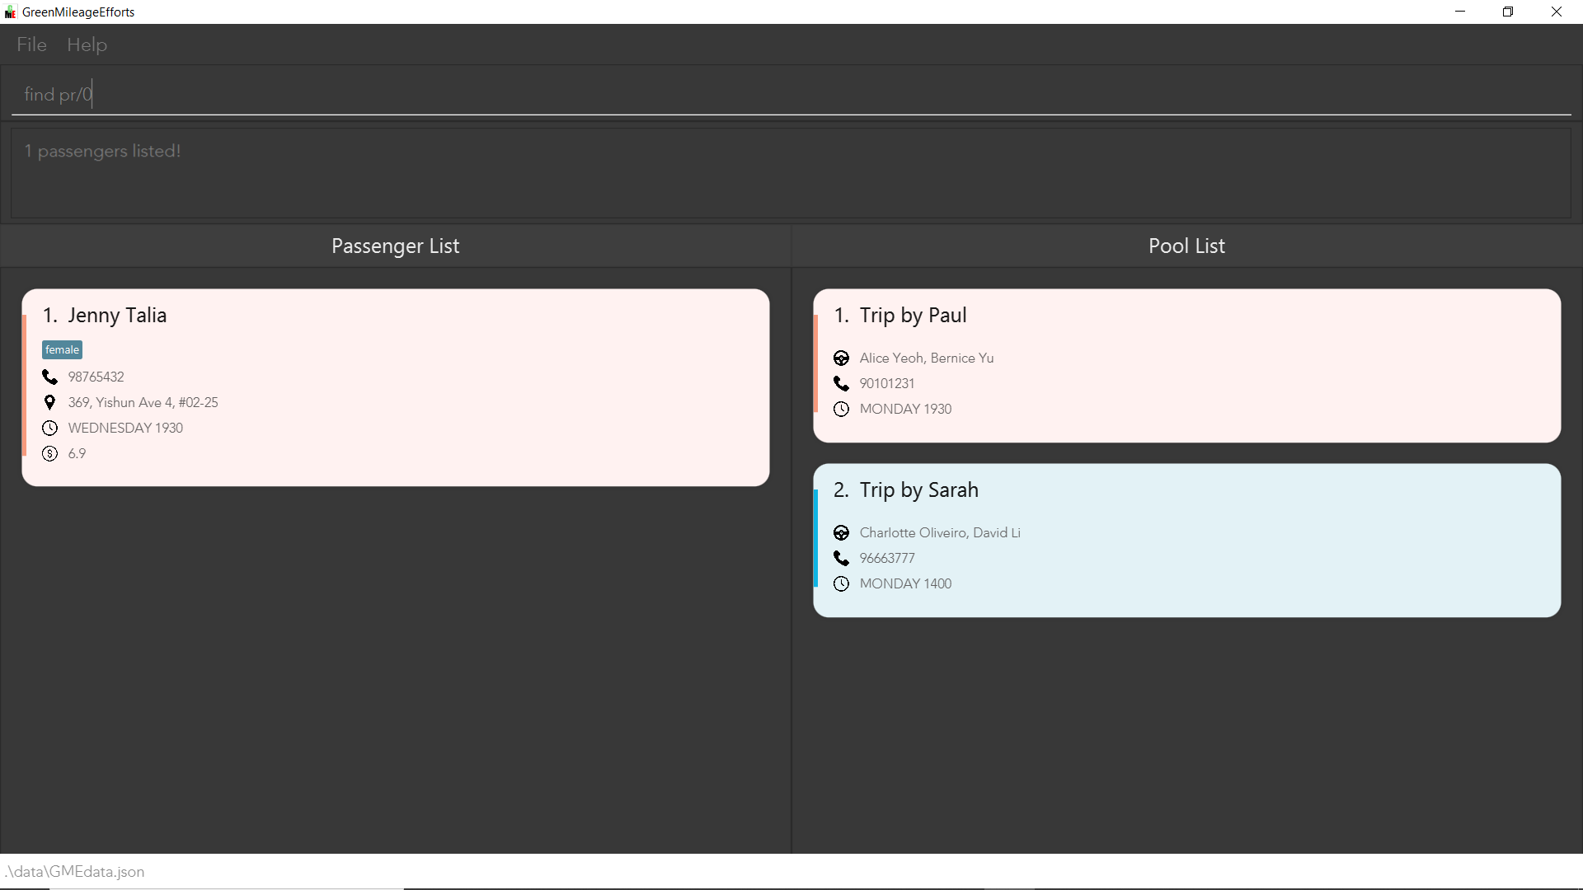
Task: Open the File menu
Action: click(x=31, y=44)
